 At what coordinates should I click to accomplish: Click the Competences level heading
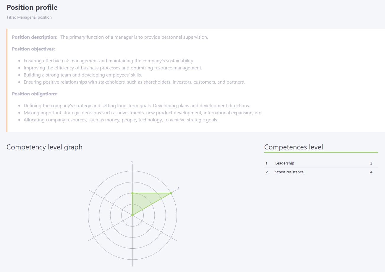pyautogui.click(x=294, y=147)
